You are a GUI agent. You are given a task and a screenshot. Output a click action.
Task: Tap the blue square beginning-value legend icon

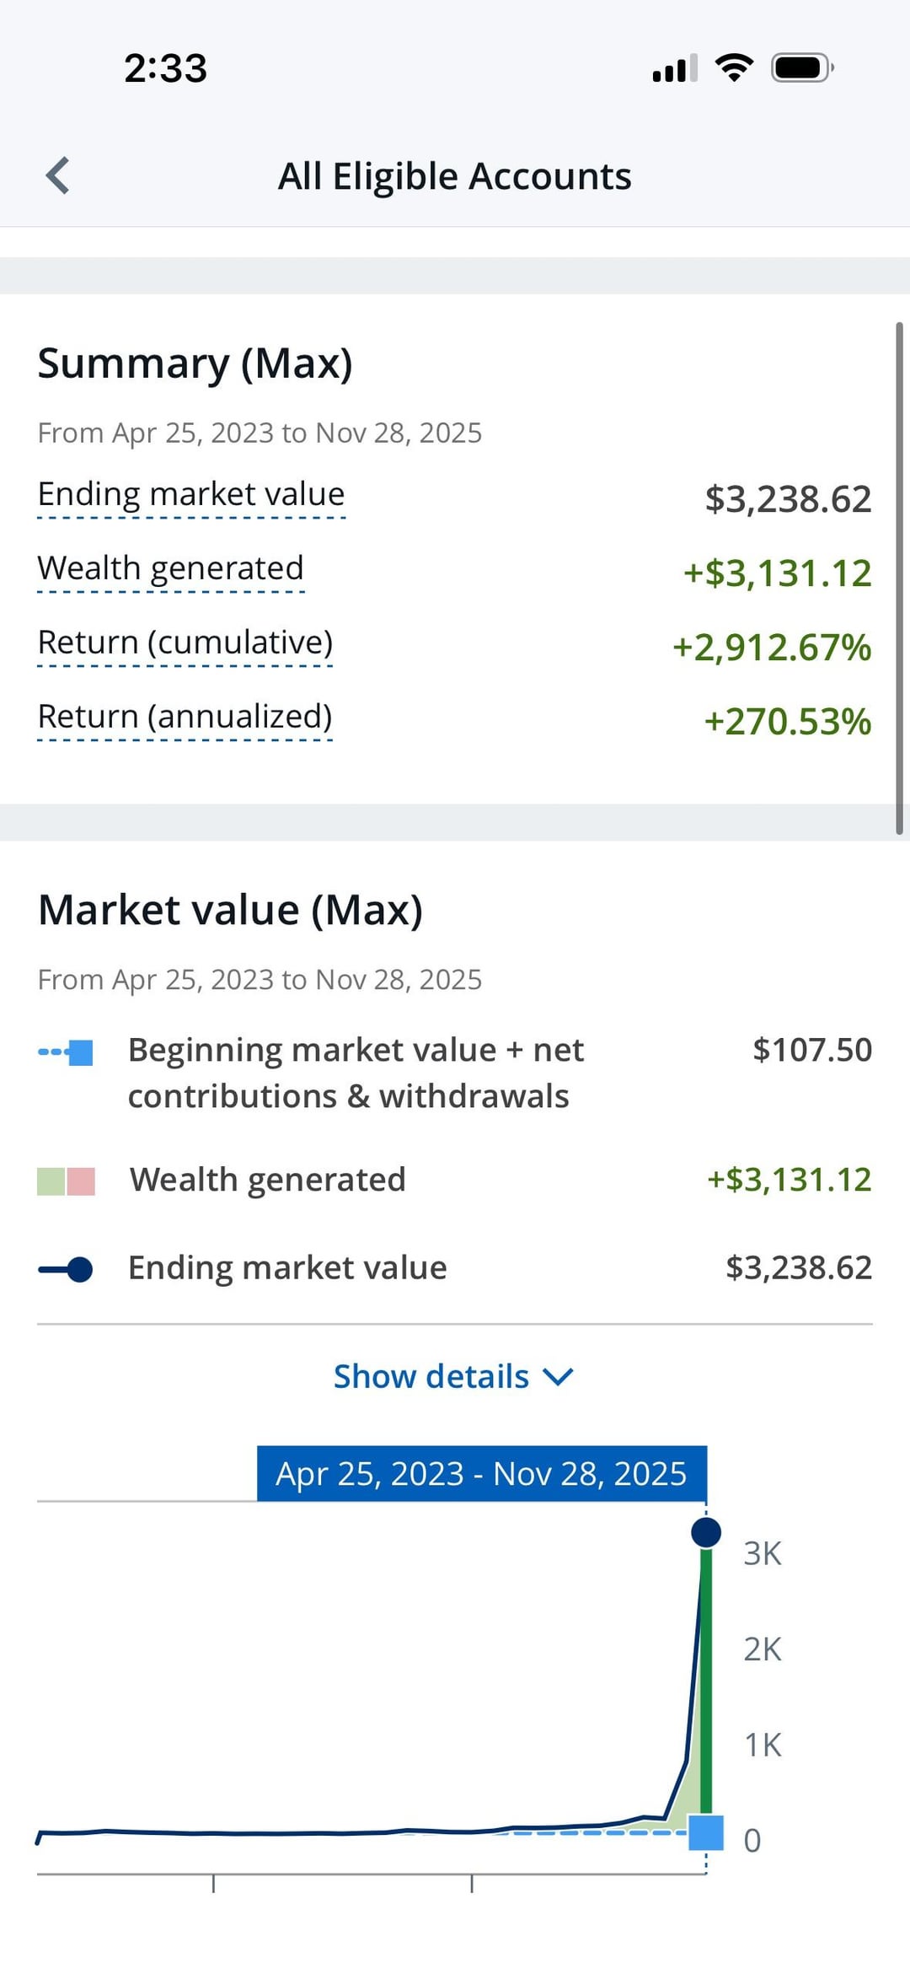point(79,1052)
